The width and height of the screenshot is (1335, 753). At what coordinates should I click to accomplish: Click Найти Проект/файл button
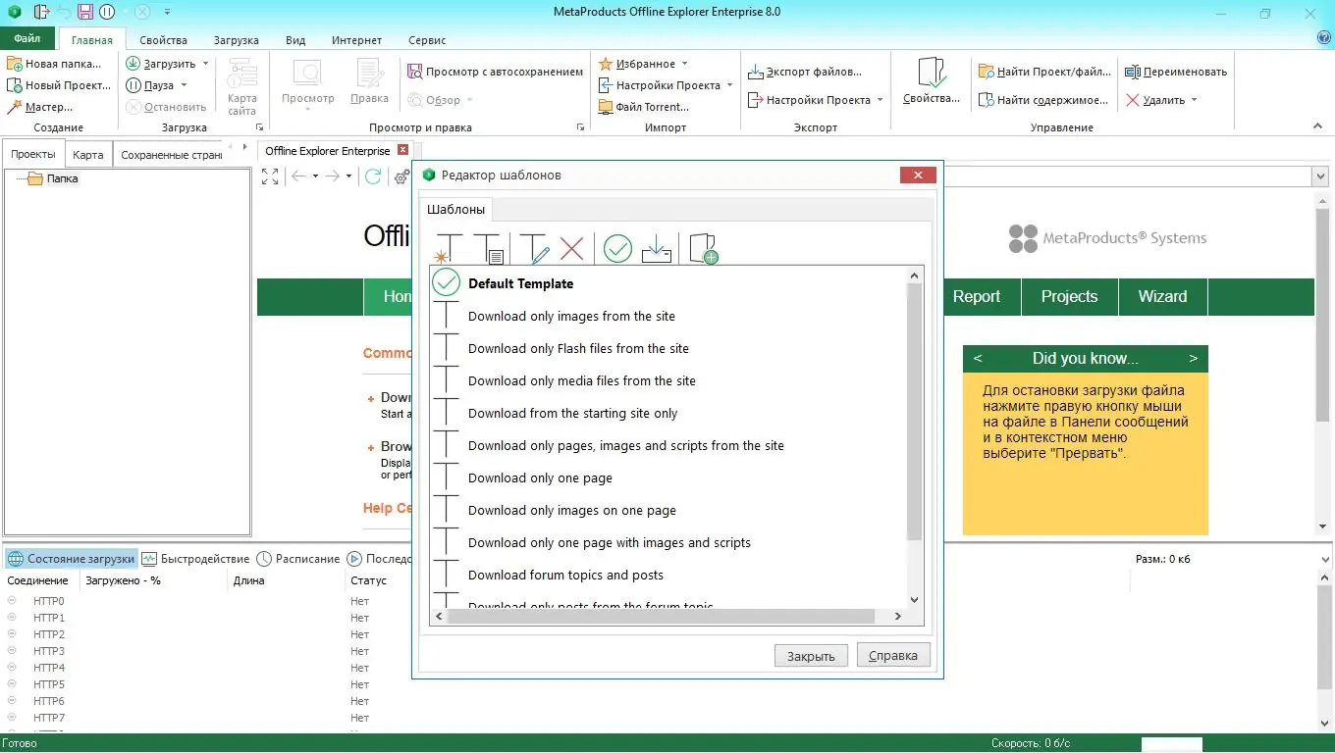tap(1044, 72)
